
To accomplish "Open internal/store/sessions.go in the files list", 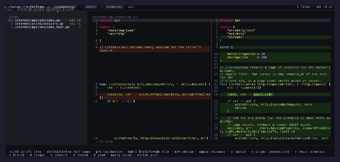I will pos(39,24).
